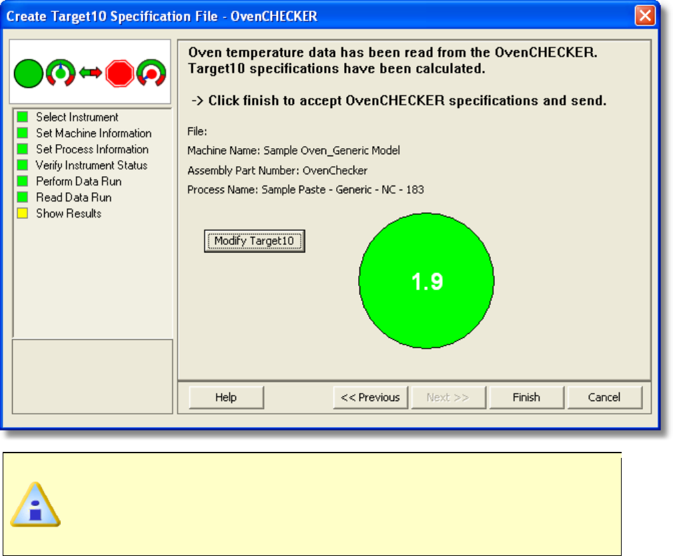The width and height of the screenshot is (673, 556).
Task: Select the Set Process Information step
Action: (92, 149)
